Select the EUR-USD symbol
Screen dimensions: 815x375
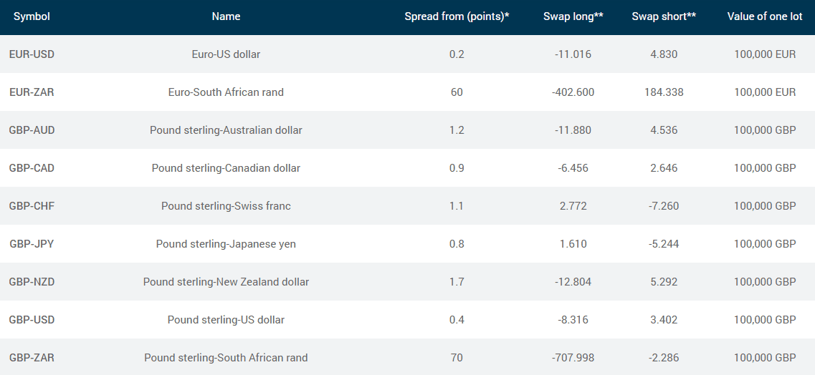tap(32, 54)
